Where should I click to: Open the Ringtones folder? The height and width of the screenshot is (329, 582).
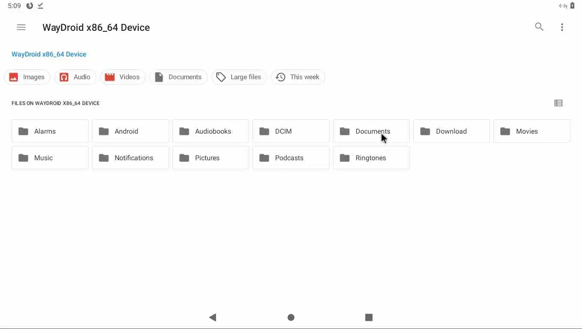pyautogui.click(x=371, y=158)
